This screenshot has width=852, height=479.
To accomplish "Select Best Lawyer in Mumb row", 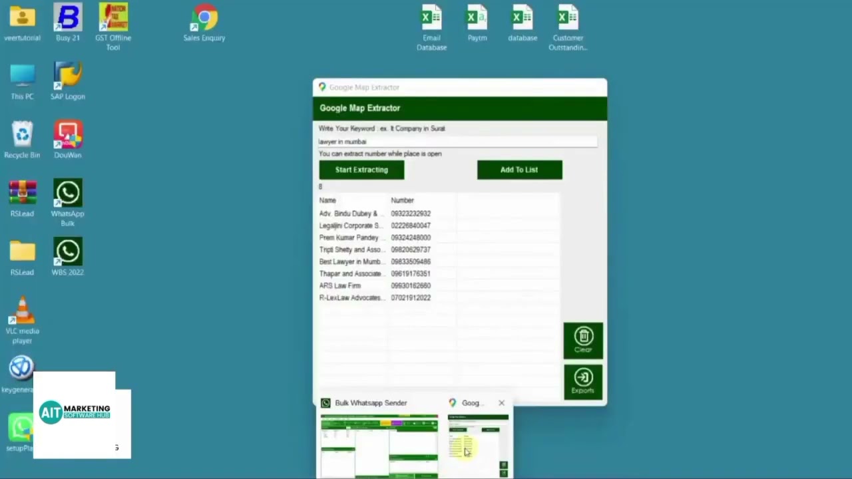I will (439, 261).
